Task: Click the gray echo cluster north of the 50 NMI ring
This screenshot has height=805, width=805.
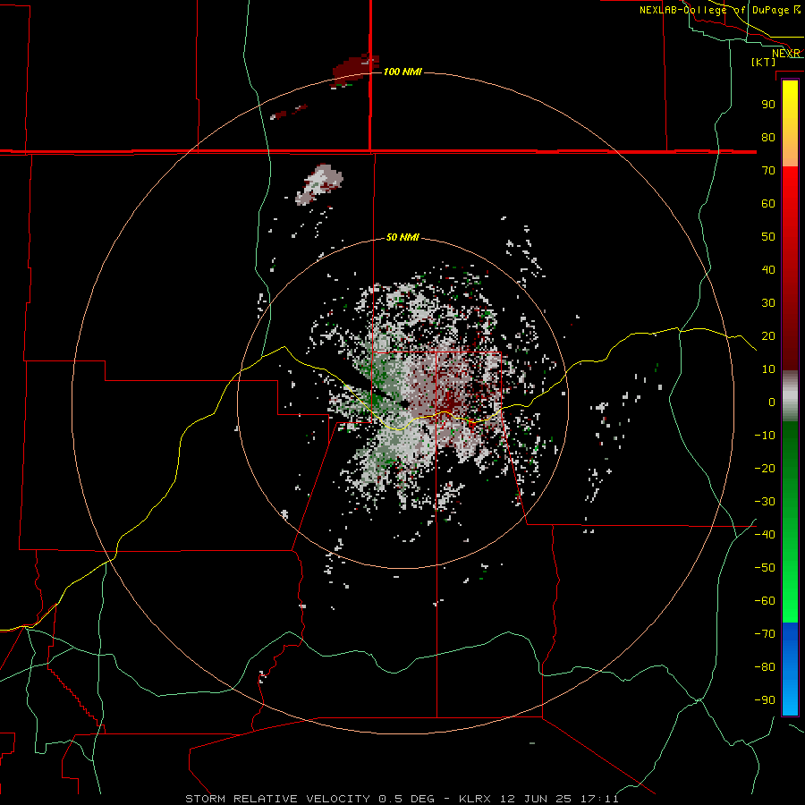Action: click(319, 184)
